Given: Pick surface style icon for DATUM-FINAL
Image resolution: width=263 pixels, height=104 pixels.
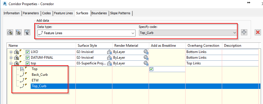Looking at the screenshot, I should point(109,58).
